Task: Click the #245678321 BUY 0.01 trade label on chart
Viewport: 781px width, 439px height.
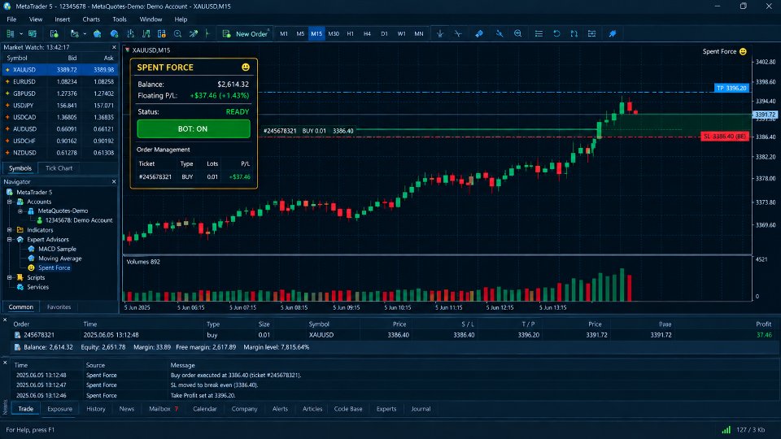Action: tap(308, 131)
